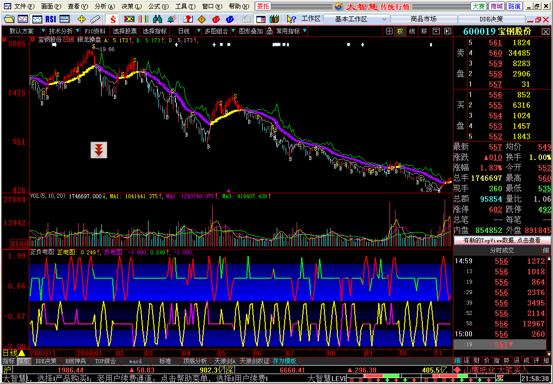Open the traffic light signal icon

coord(130,19)
